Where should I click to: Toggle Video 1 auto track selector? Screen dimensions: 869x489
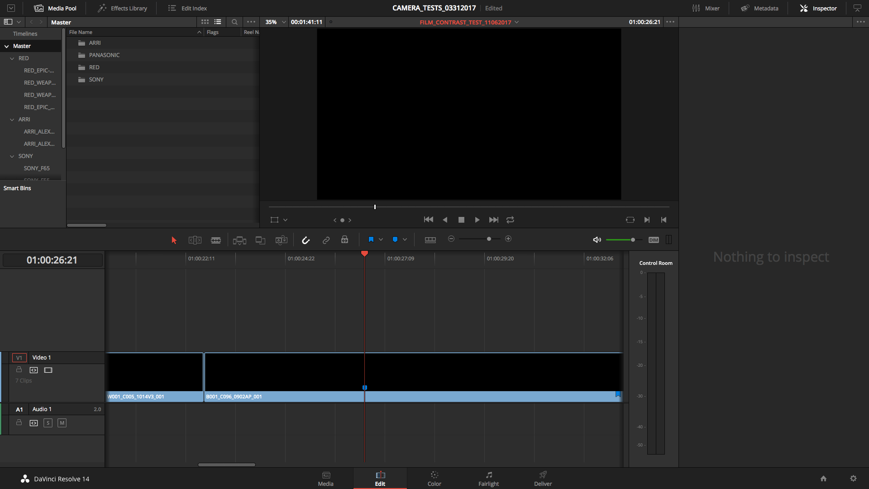tap(33, 370)
